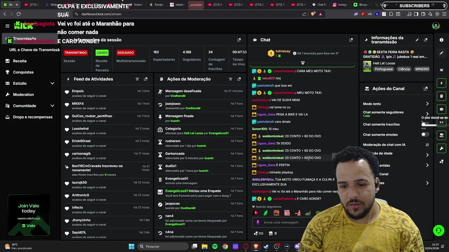Click the pencil icon in right sidebar
The height and width of the screenshot is (252, 449).
pyautogui.click(x=442, y=53)
